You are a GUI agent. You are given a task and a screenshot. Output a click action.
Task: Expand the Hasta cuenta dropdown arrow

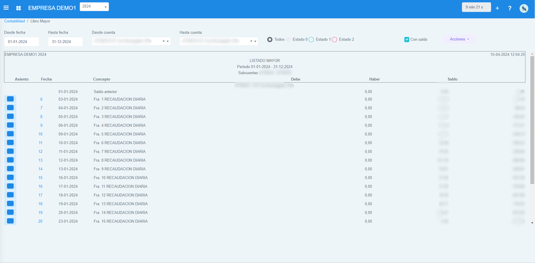255,41
